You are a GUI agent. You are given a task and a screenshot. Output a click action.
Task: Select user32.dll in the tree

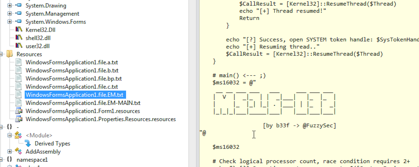[x=37, y=46]
